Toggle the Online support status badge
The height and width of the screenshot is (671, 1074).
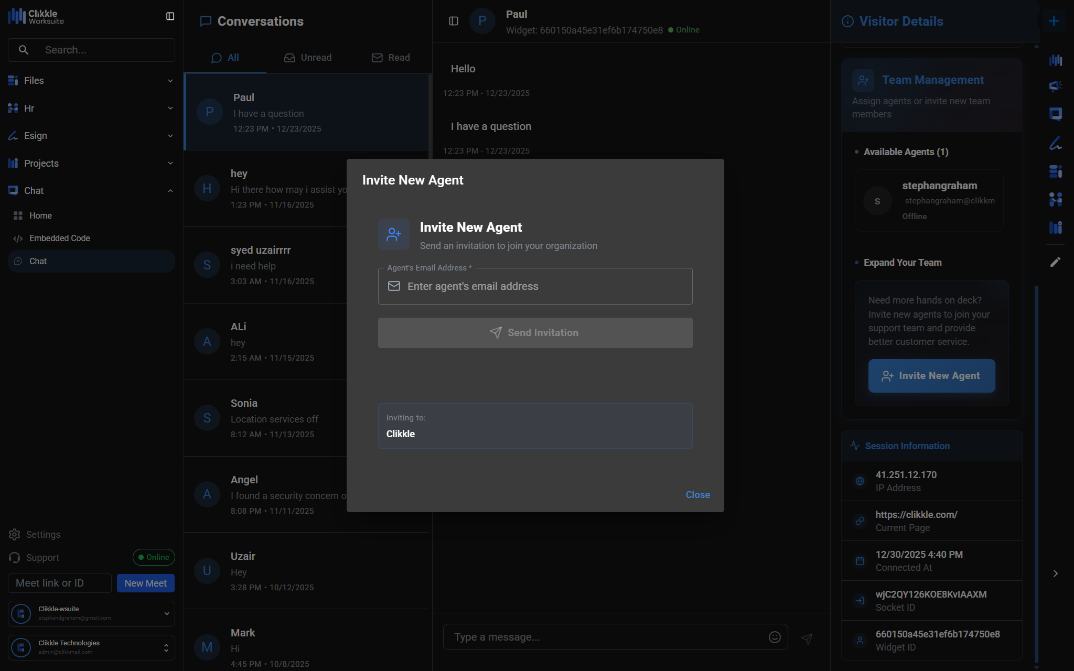click(154, 557)
